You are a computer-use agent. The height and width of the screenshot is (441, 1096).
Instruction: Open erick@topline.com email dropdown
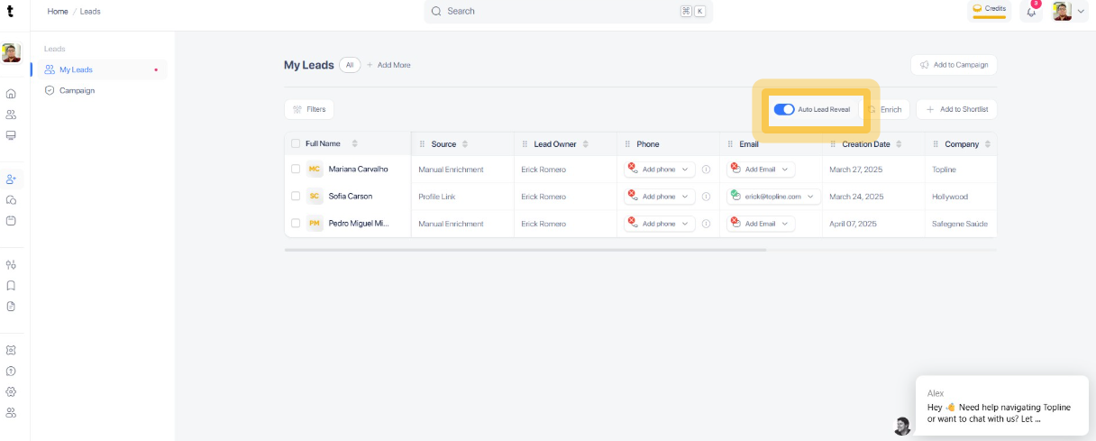click(x=774, y=197)
